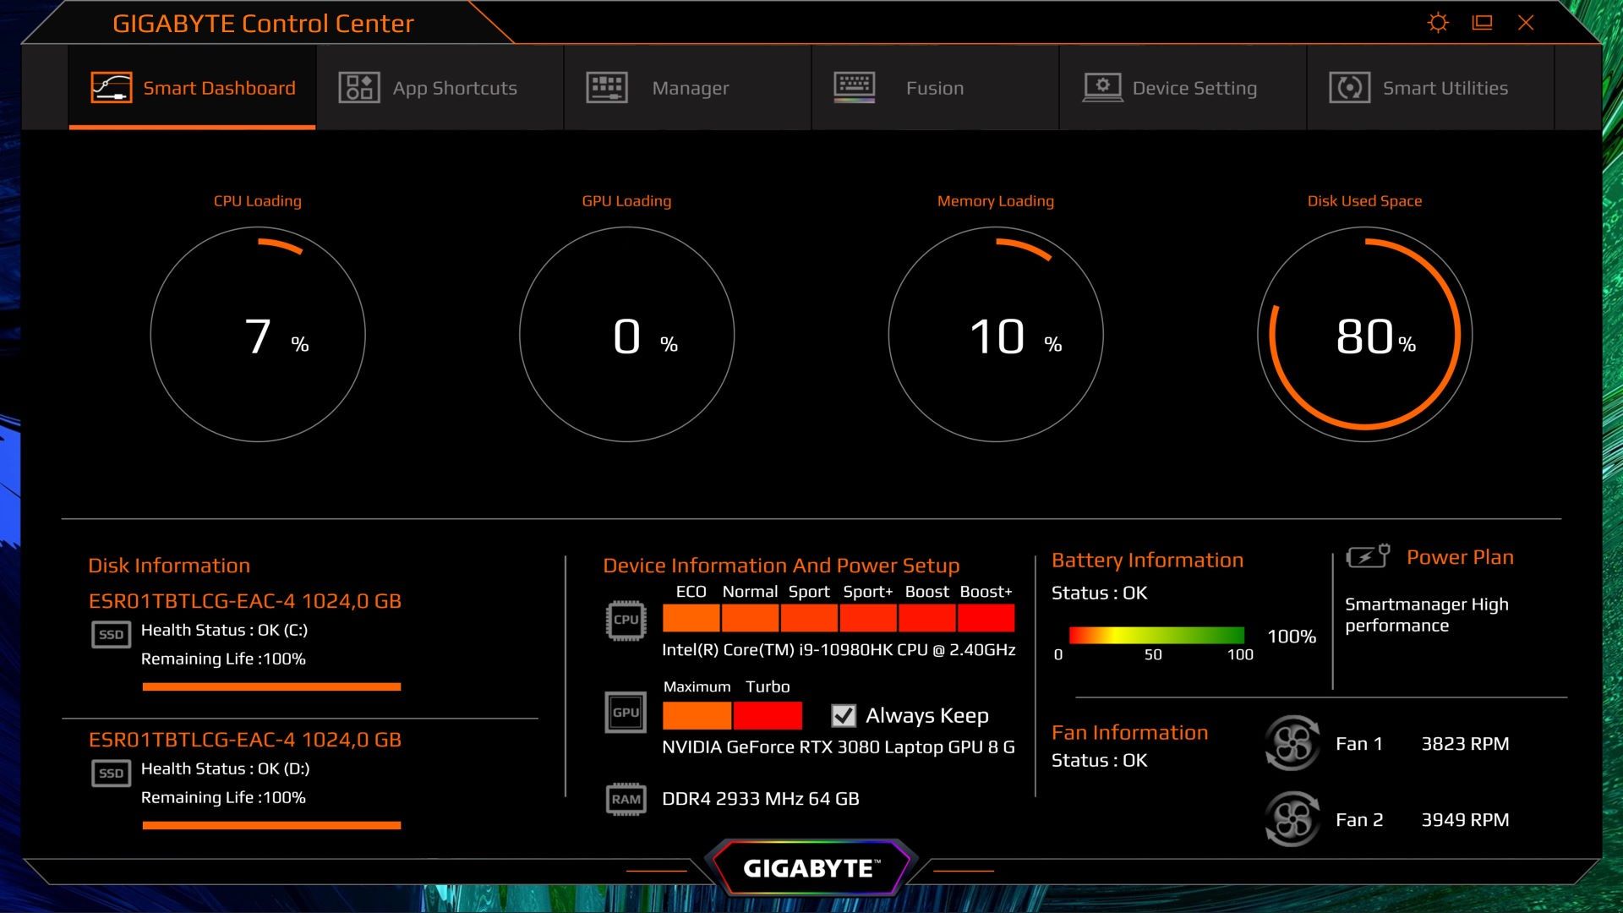Click the Power Plan heading
Screen dimensions: 1623x913
tap(1460, 557)
